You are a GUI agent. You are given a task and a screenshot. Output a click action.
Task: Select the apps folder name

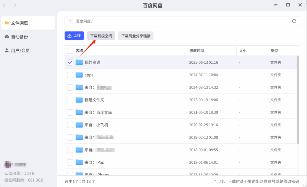pos(89,75)
